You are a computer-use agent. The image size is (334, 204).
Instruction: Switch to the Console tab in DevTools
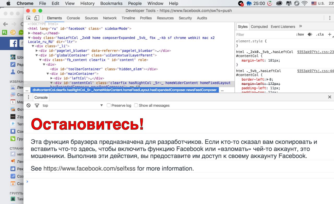73,18
